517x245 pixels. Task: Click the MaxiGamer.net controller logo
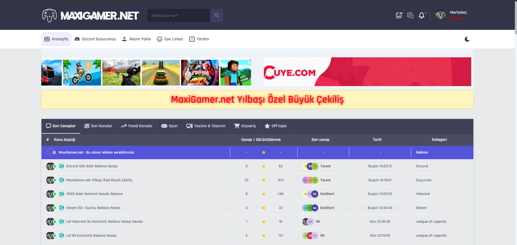[x=49, y=16]
